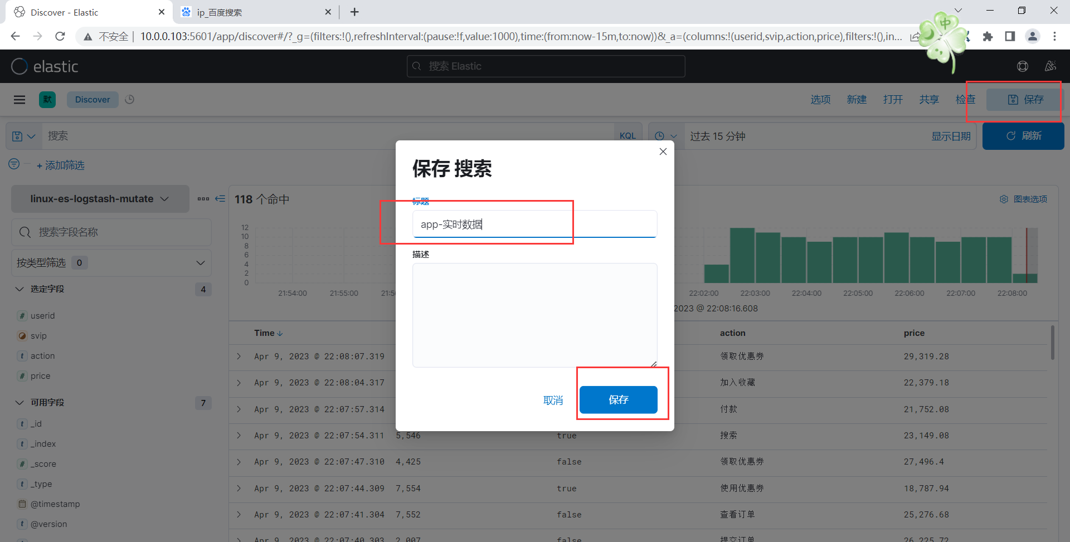Collapse the field sidebar arrow icon
The image size is (1070, 542).
point(220,199)
